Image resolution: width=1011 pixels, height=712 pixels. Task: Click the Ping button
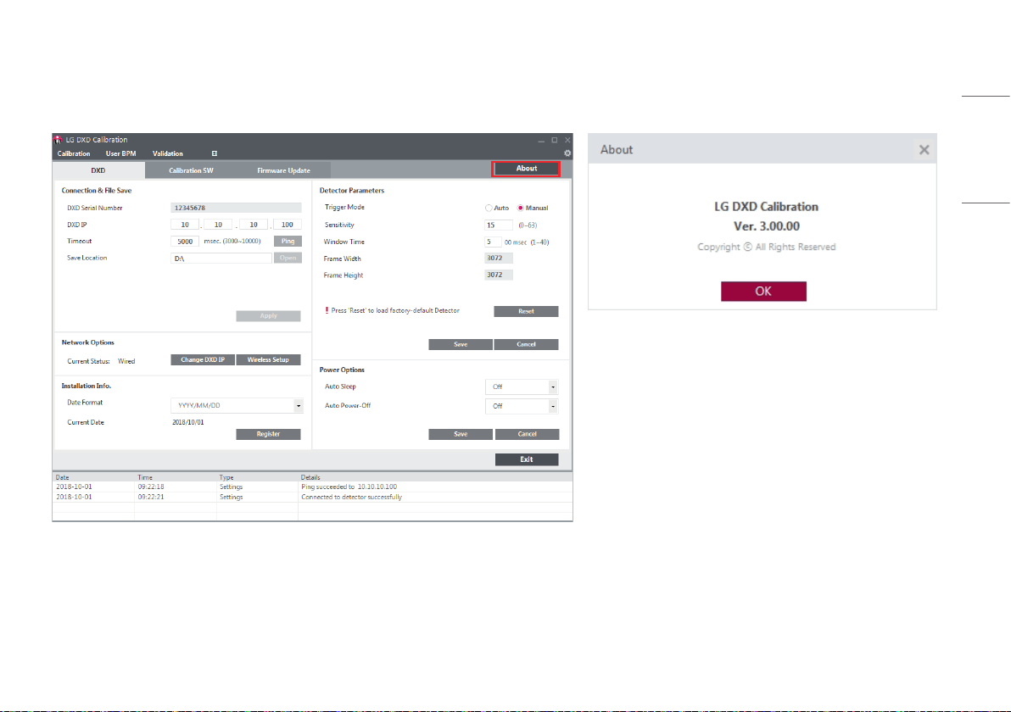click(x=288, y=241)
